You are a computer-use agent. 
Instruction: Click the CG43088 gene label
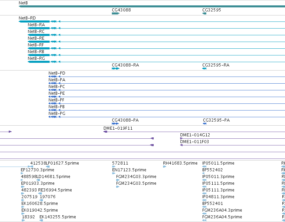[121, 10]
